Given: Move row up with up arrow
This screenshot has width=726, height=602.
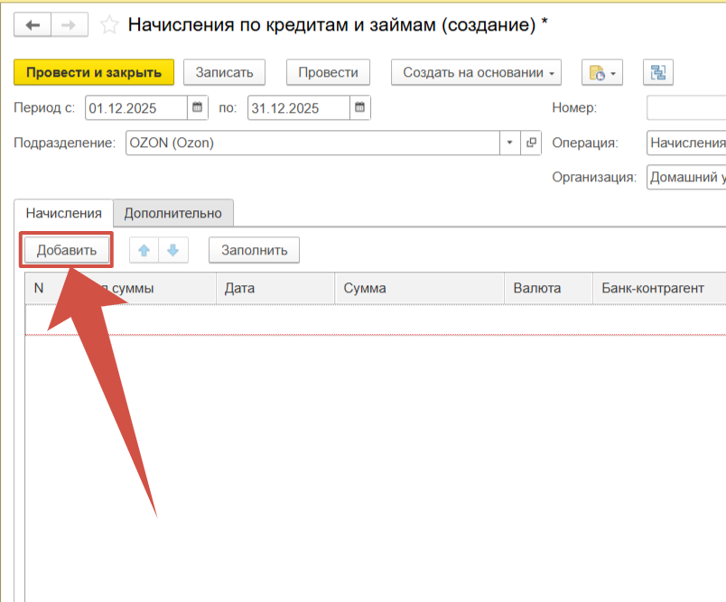Looking at the screenshot, I should pyautogui.click(x=144, y=250).
